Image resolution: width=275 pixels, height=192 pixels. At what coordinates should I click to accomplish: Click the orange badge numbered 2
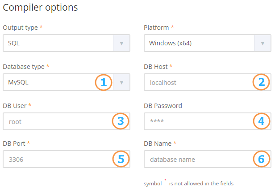pyautogui.click(x=261, y=82)
